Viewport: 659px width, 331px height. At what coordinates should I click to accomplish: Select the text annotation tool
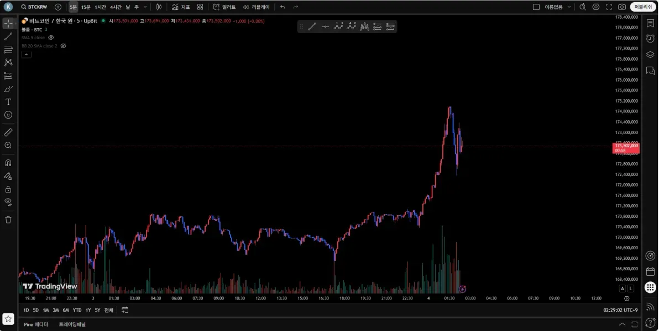click(8, 102)
